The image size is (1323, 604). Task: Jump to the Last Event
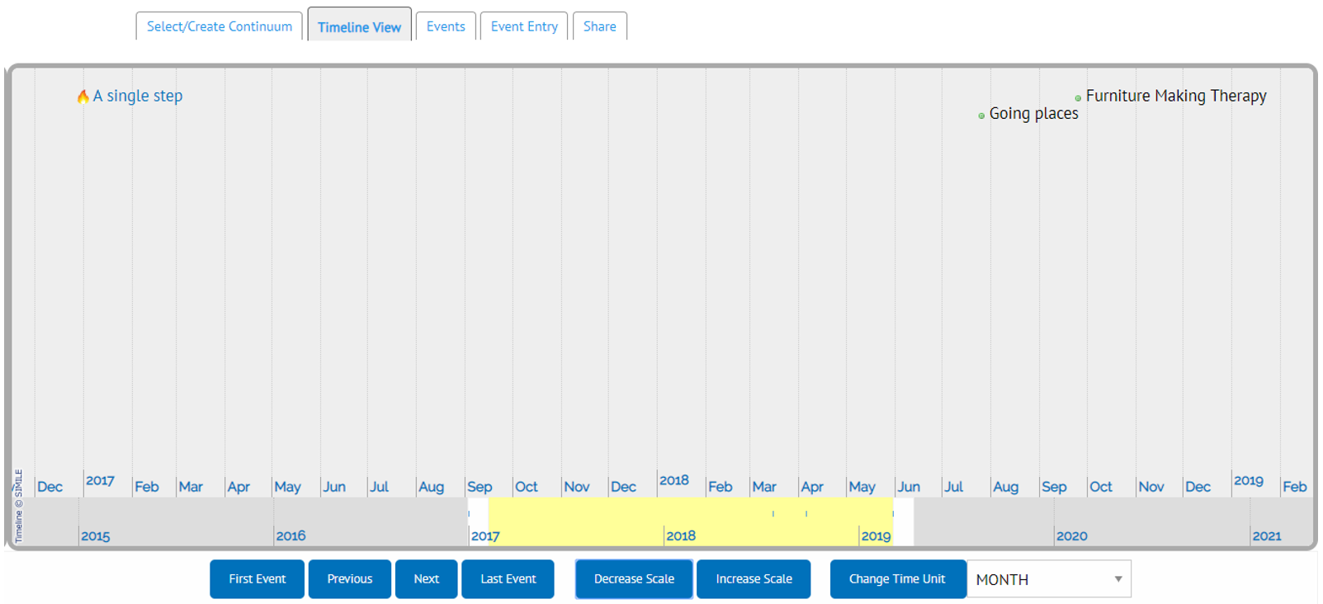pyautogui.click(x=508, y=579)
